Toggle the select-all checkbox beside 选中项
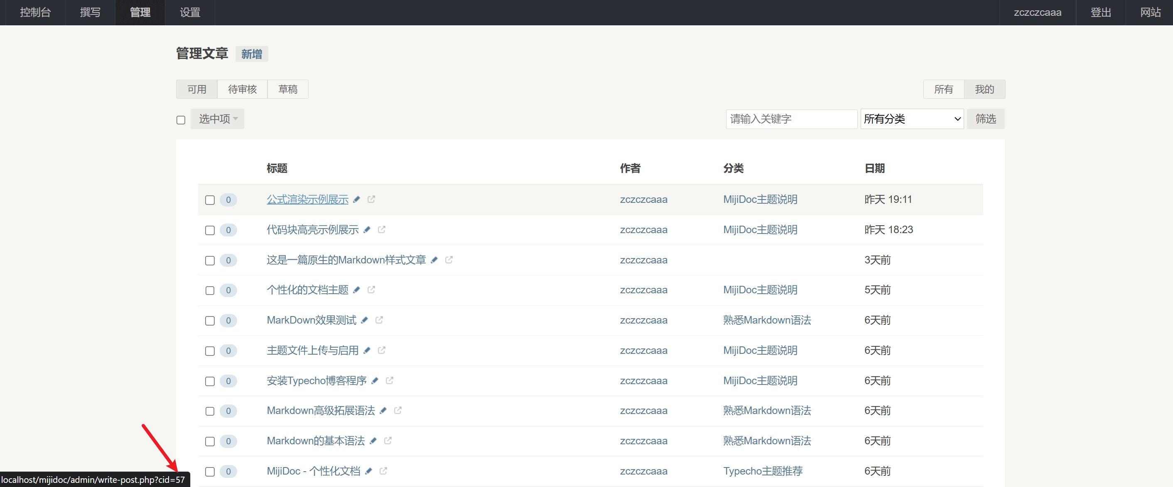The image size is (1173, 487). coord(181,120)
